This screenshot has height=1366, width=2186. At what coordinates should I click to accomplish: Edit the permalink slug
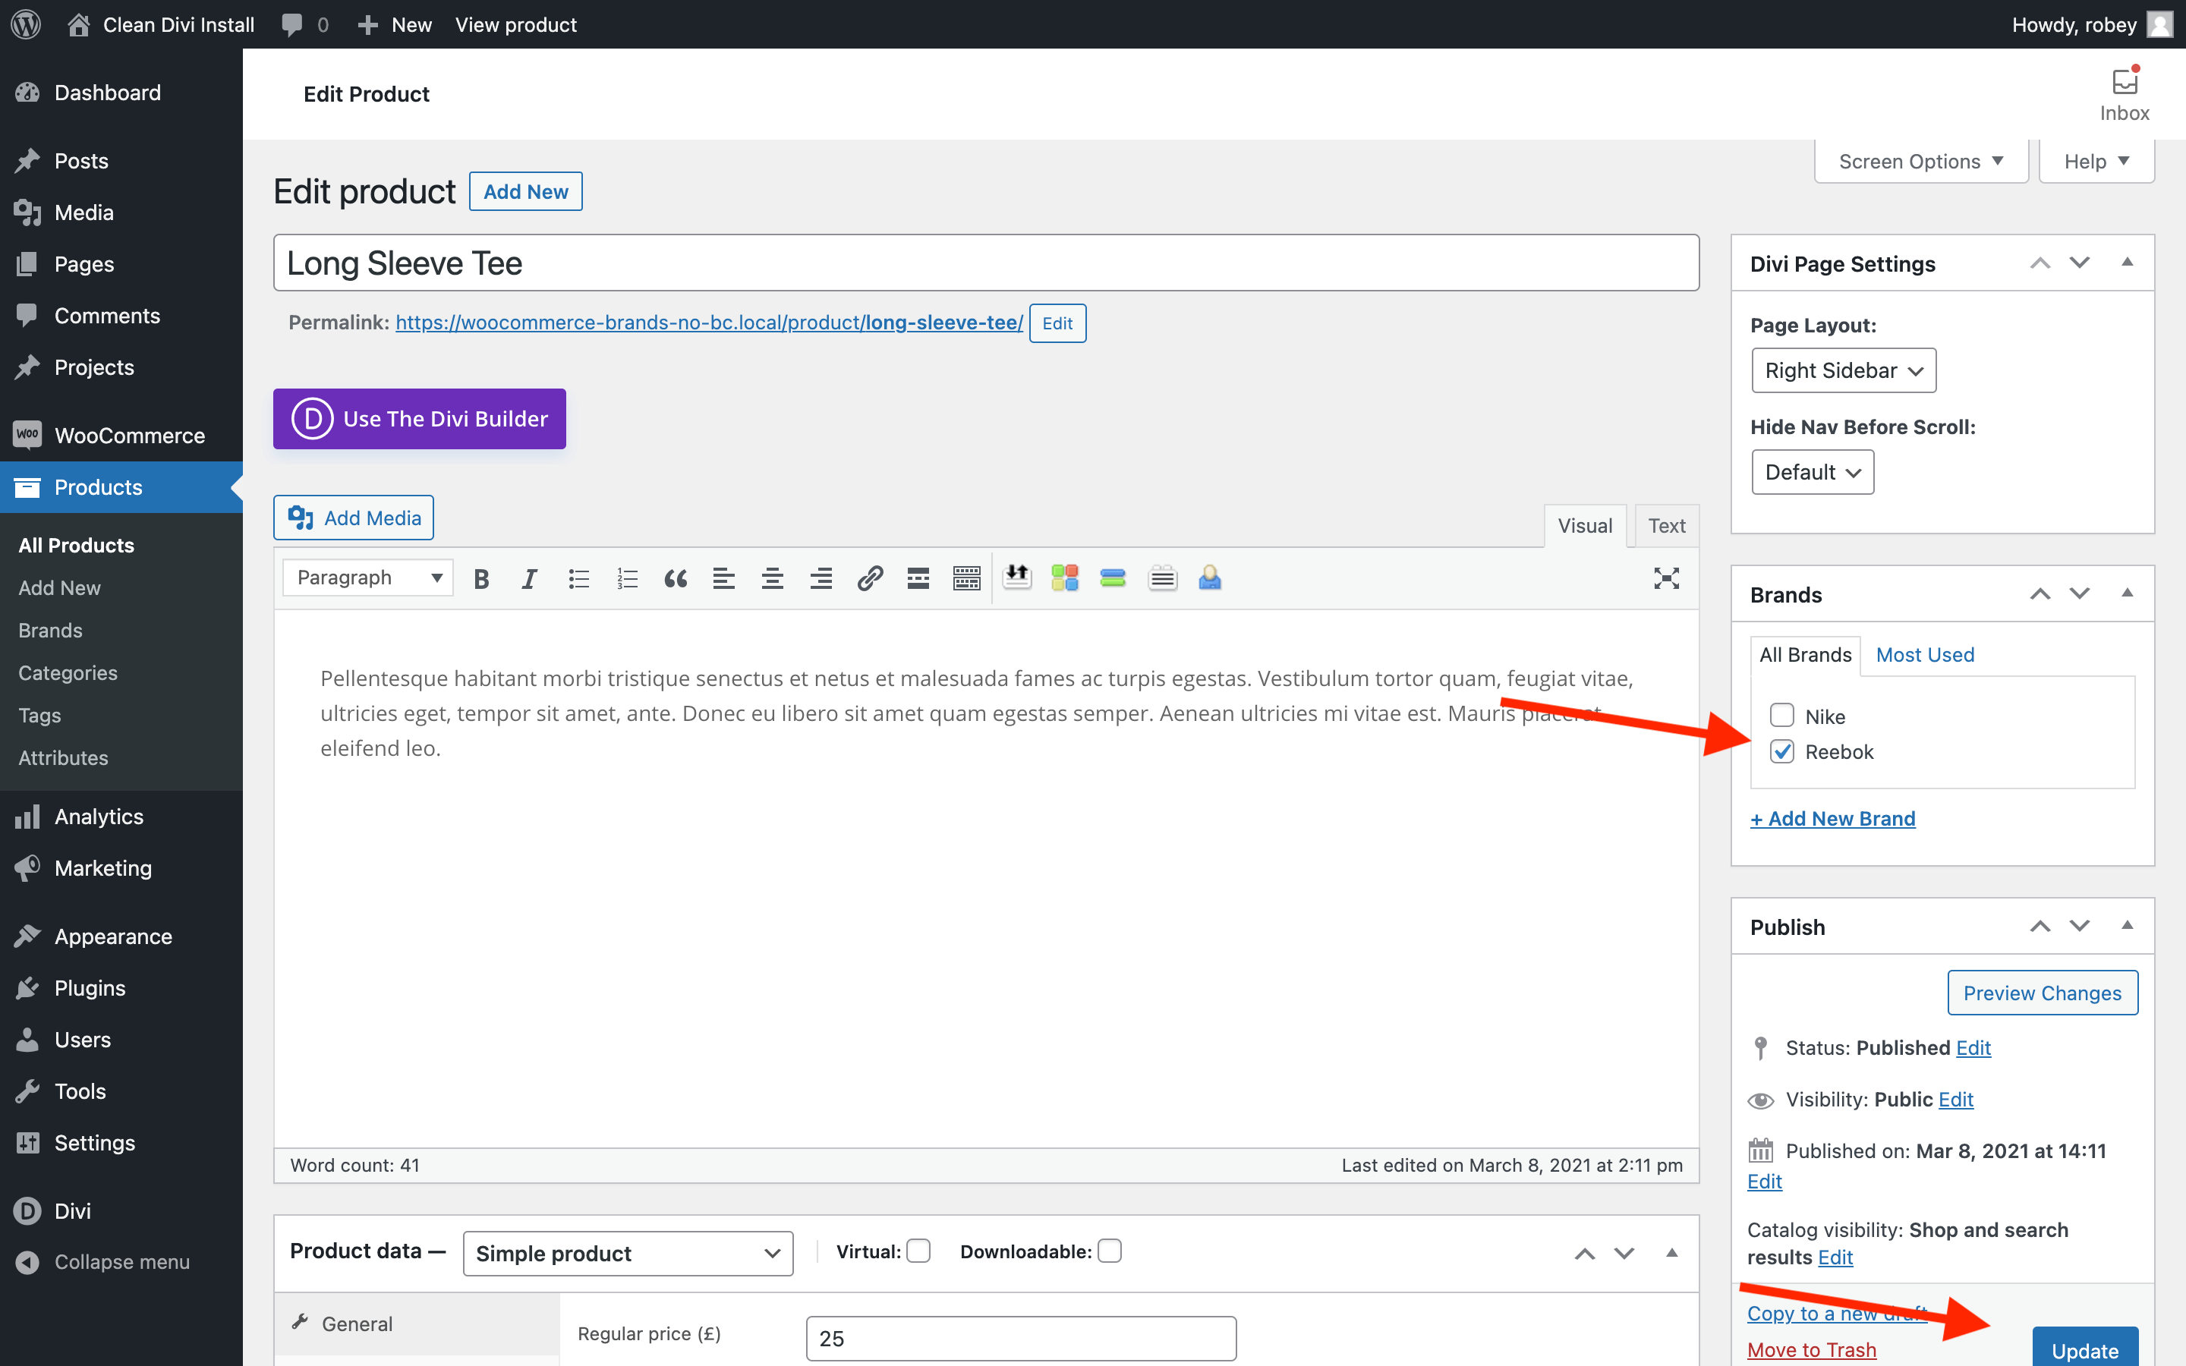coord(1057,323)
